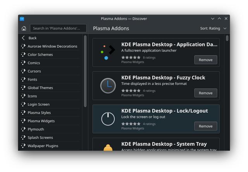Remove the Fuzzy Clock widget

206,93
